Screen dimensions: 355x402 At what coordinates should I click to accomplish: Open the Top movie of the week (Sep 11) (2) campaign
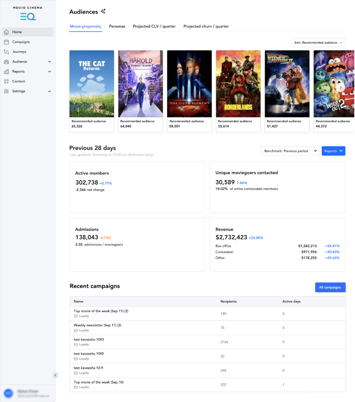click(101, 311)
